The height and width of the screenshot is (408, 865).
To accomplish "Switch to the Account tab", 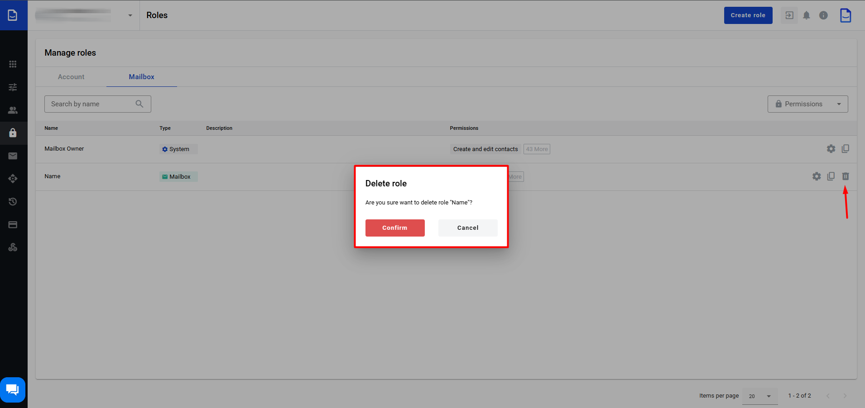I will click(x=71, y=77).
